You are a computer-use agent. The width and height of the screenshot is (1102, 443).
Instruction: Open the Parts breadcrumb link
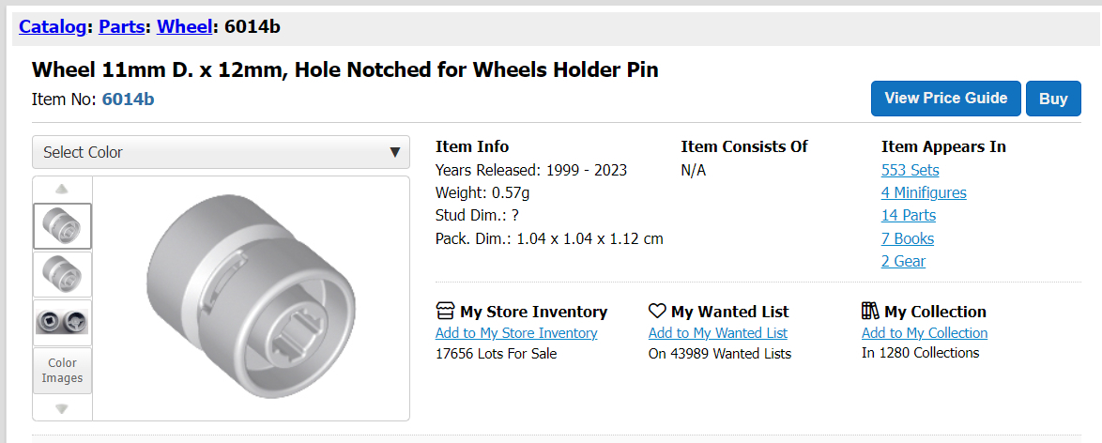tap(121, 26)
